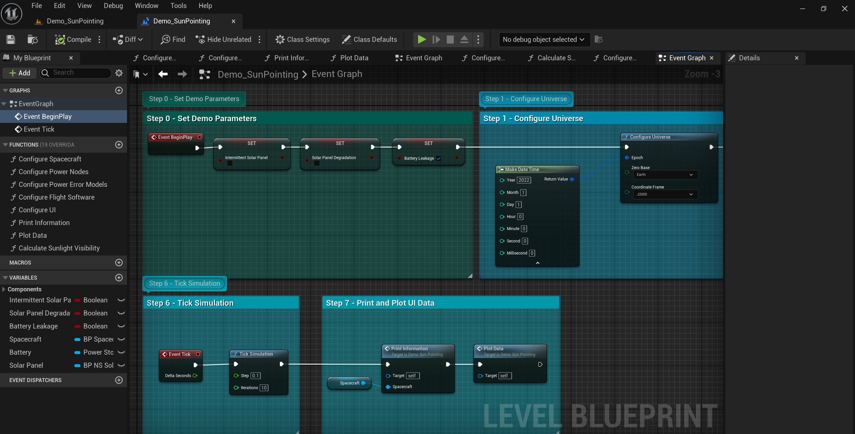Click the Browse to asset icon
Image resolution: width=855 pixels, height=434 pixels.
32,40
